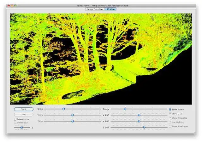
Task: Click the Range slider handle
Action: click(x=125, y=109)
